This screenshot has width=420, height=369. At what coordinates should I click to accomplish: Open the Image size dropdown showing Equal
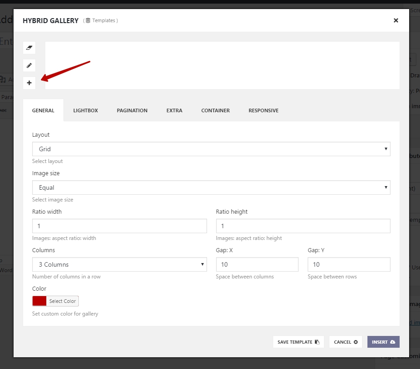pos(211,187)
